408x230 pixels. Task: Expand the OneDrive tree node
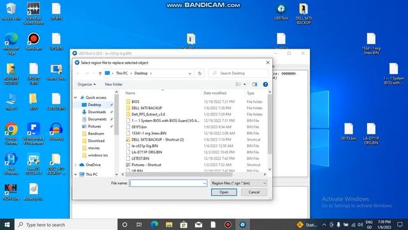pyautogui.click(x=76, y=165)
